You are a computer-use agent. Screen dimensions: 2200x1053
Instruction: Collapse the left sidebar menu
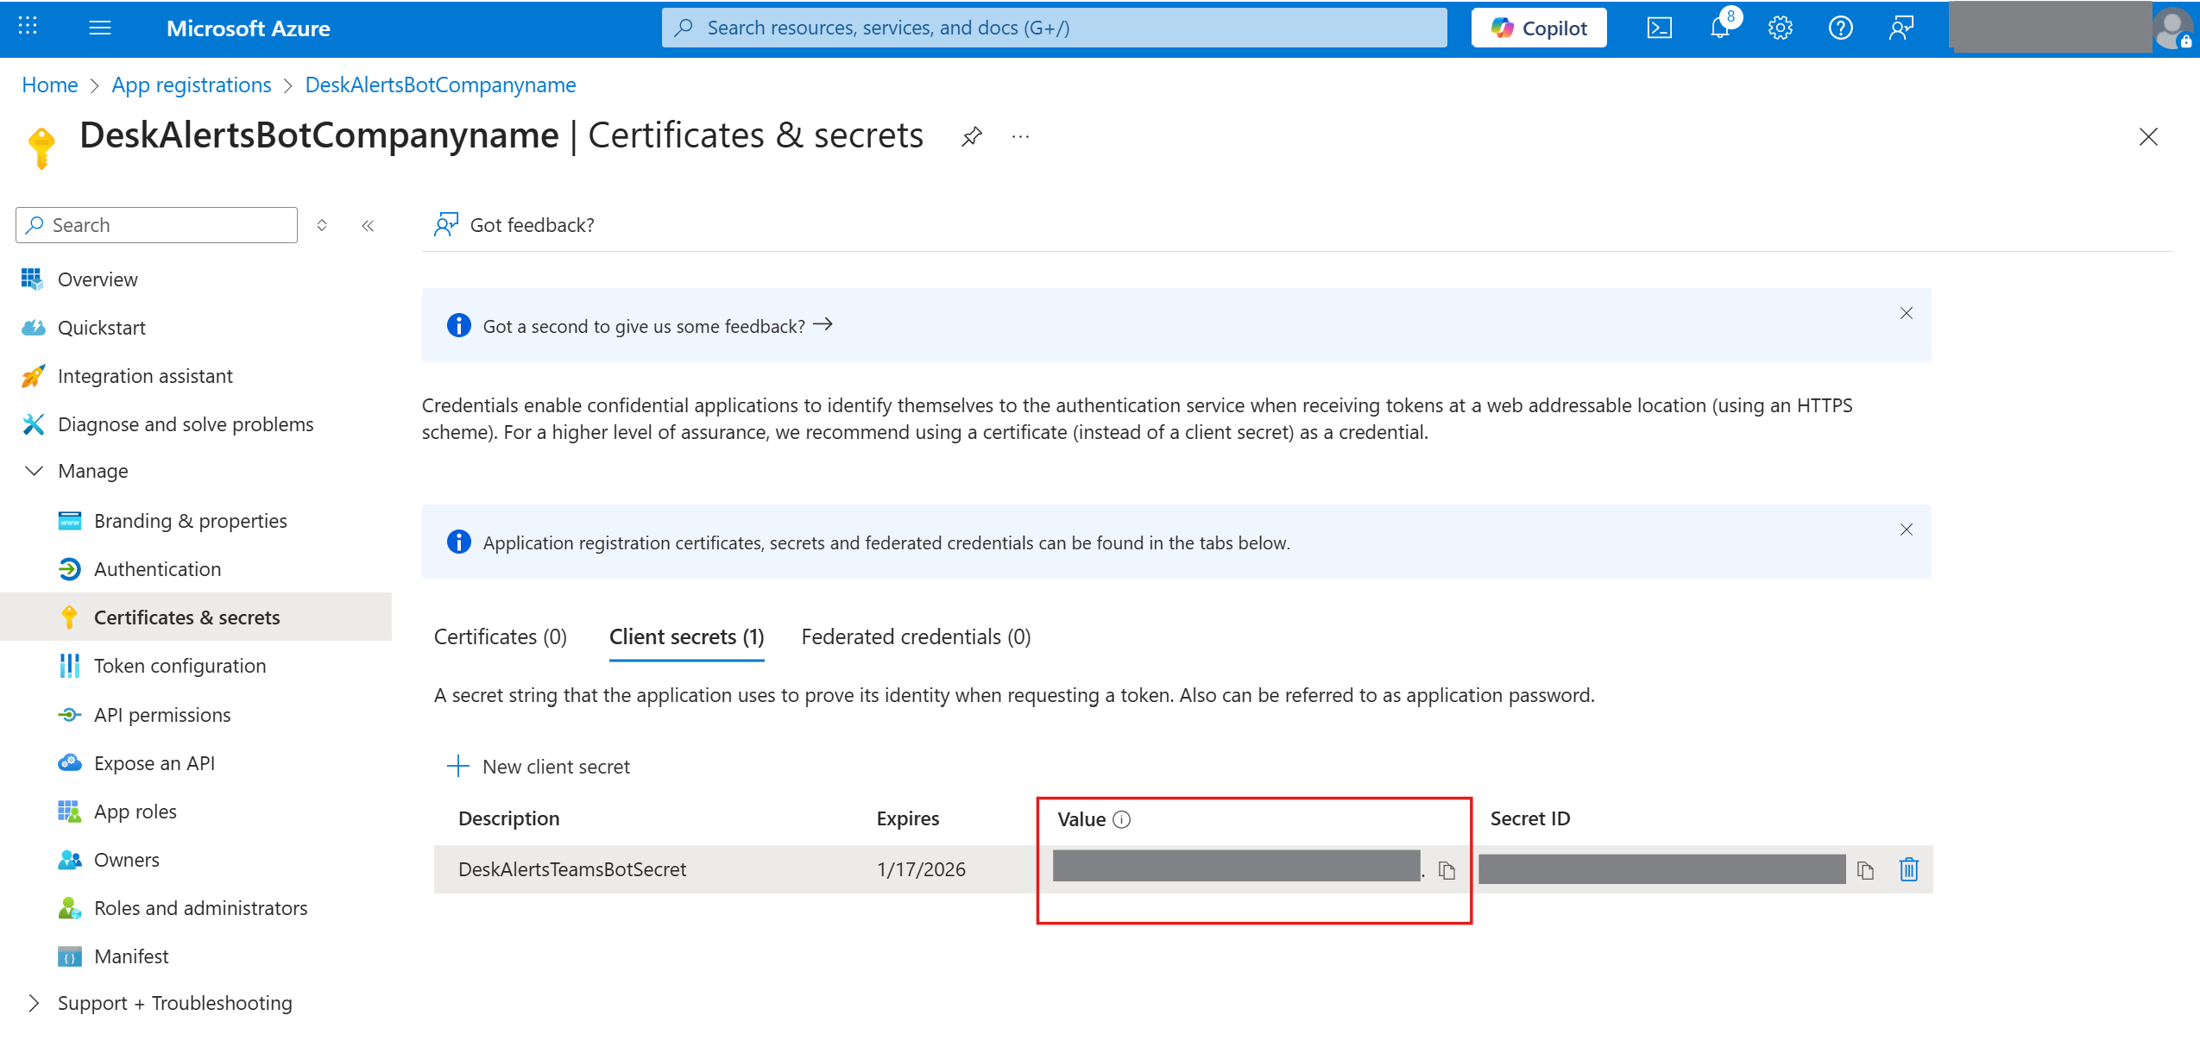368,225
